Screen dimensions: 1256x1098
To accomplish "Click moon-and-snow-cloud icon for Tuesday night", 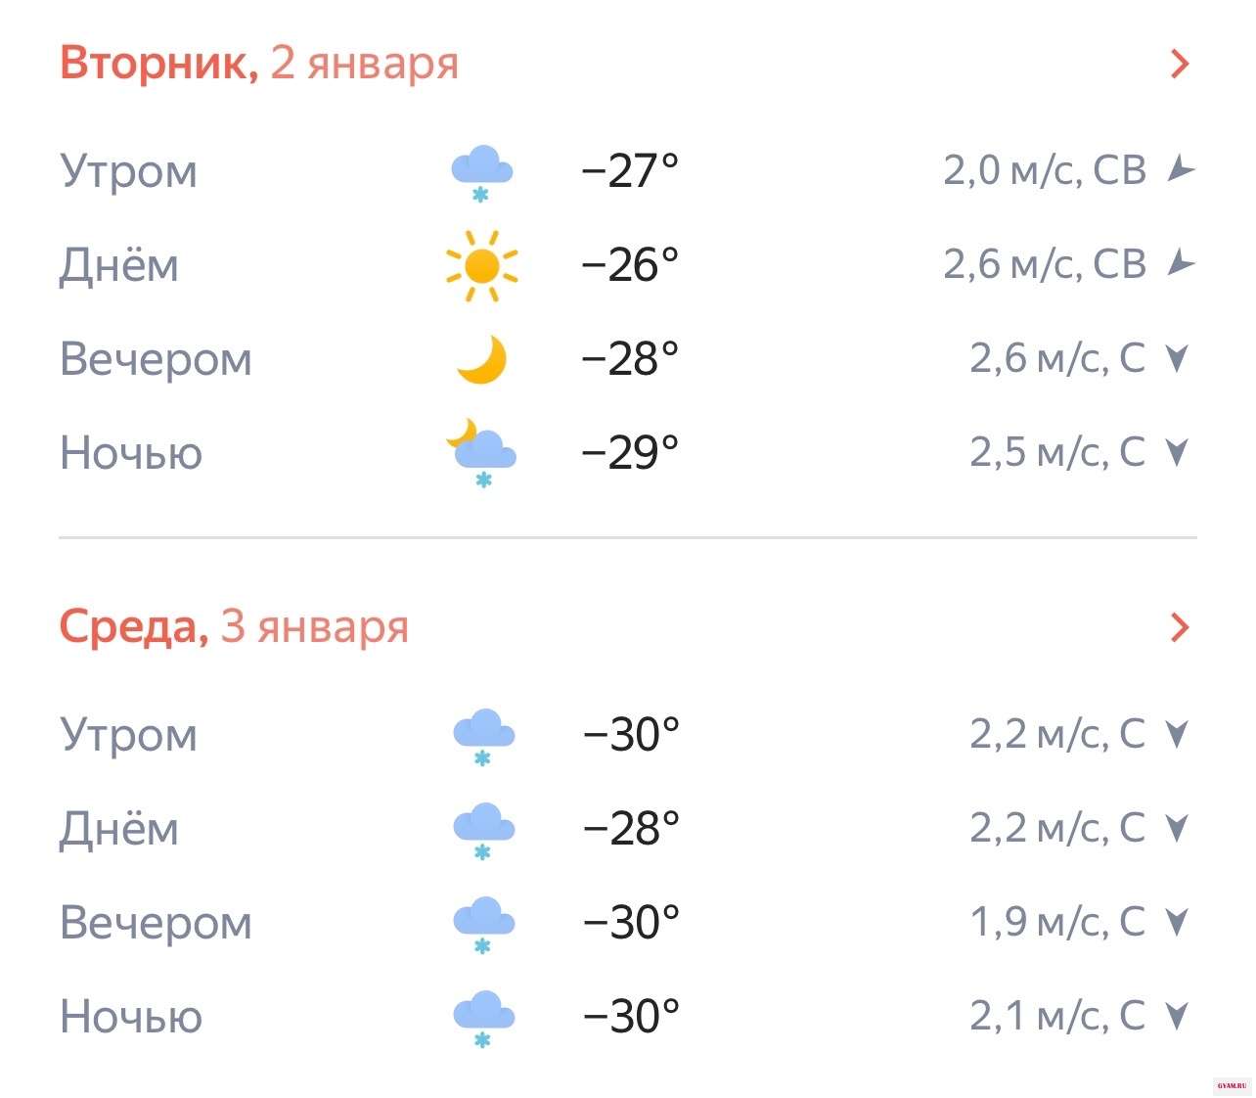I will tap(481, 453).
